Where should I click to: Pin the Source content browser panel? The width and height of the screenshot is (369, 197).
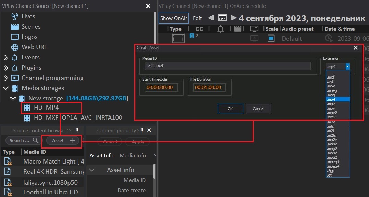click(77, 130)
